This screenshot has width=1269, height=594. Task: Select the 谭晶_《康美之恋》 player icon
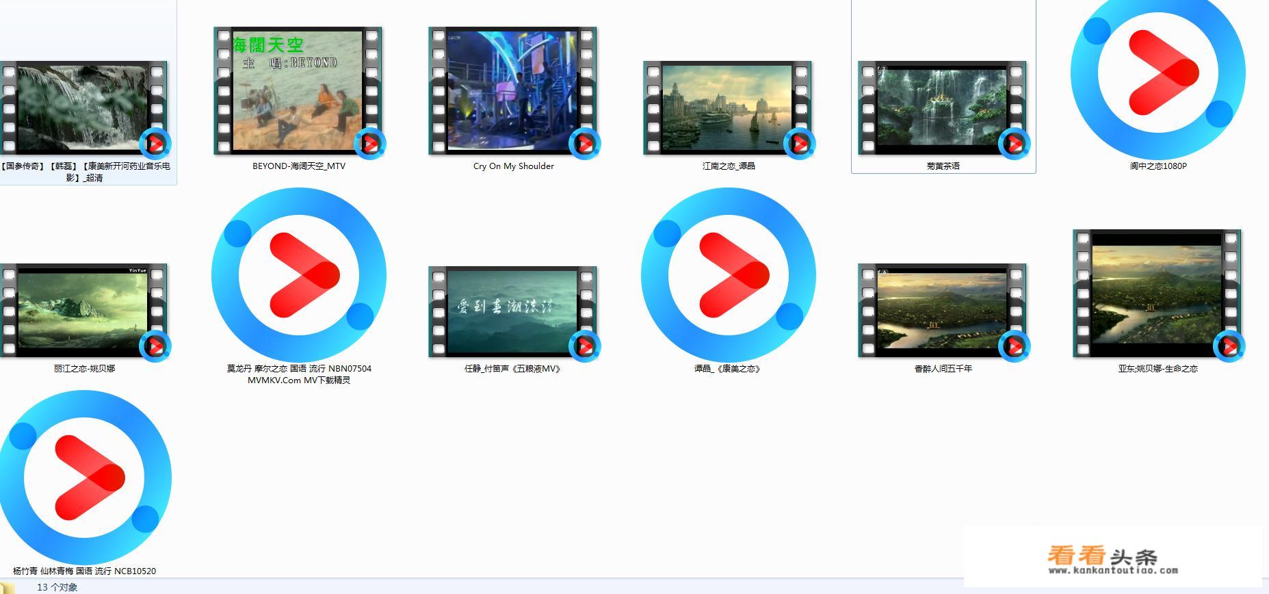click(729, 274)
